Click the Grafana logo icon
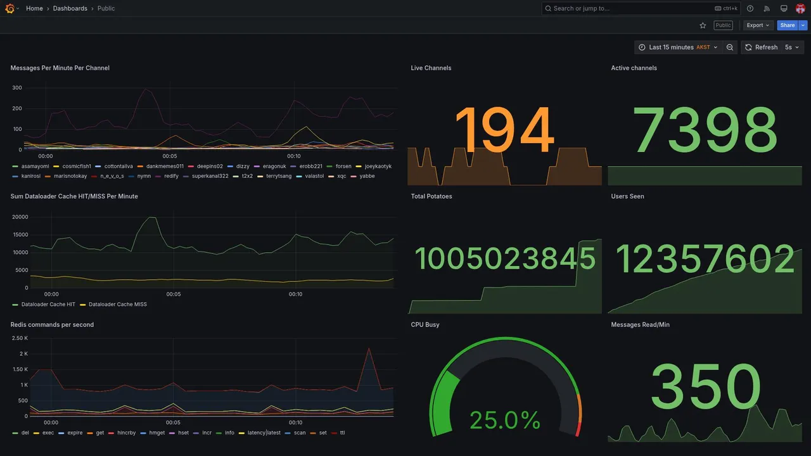This screenshot has width=811, height=456. 10,8
